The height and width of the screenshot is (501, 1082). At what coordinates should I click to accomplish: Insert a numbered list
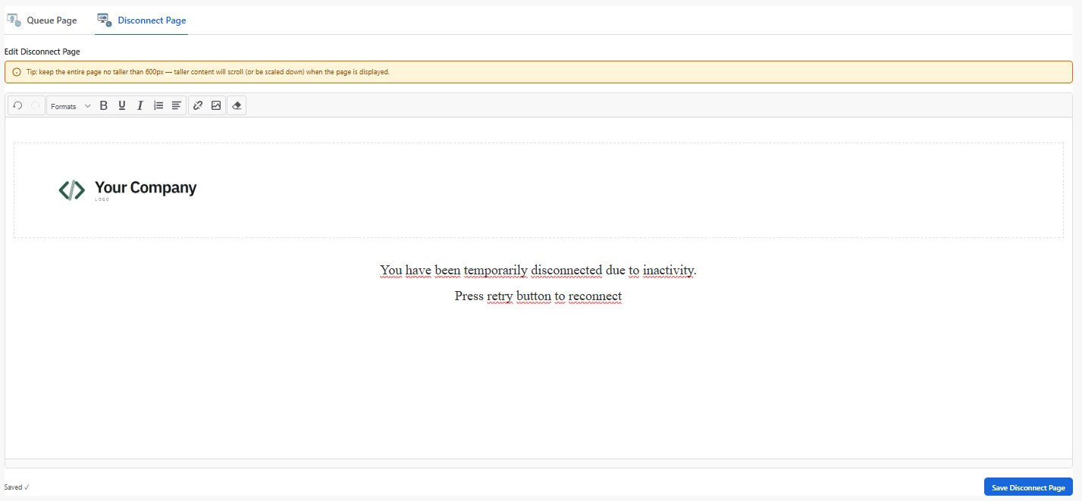click(158, 106)
